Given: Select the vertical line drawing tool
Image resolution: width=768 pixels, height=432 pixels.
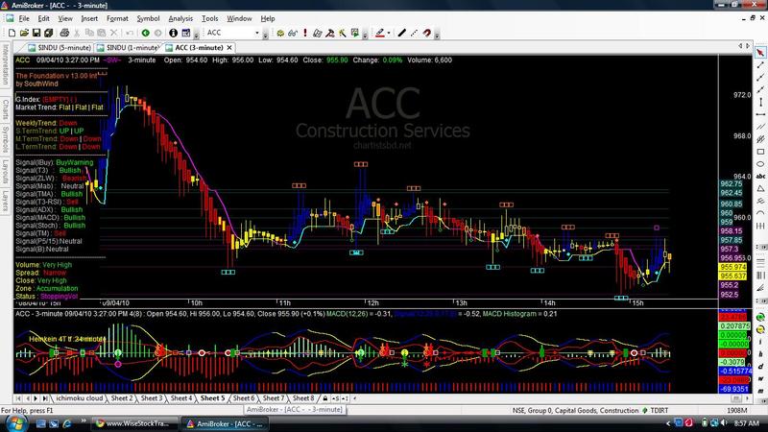Looking at the screenshot, I should click(x=760, y=102).
